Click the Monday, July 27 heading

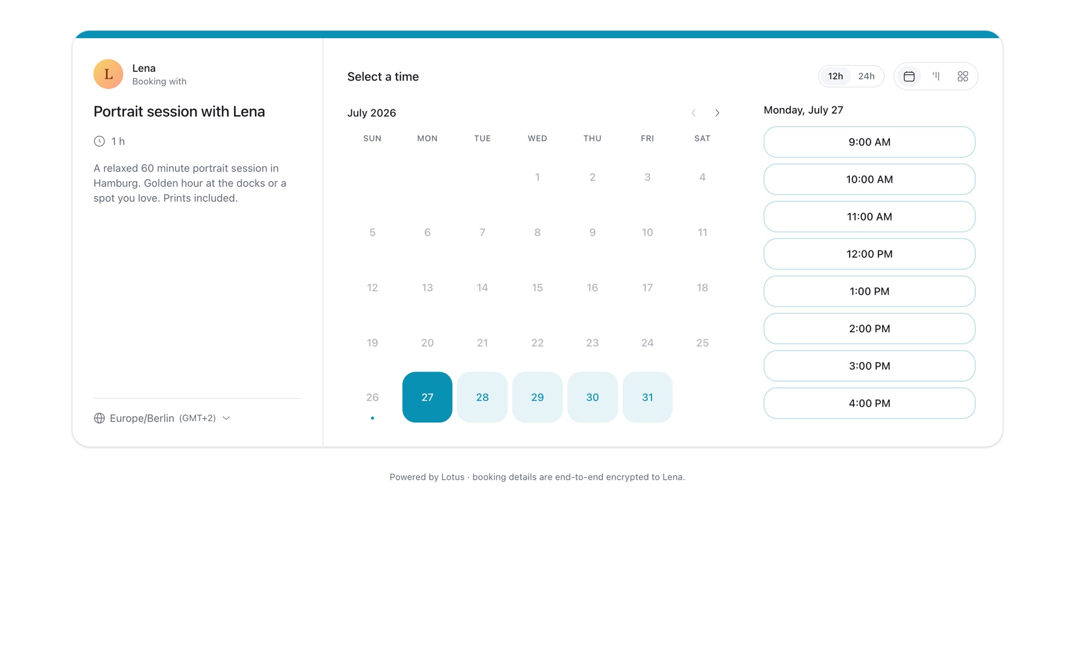click(803, 110)
